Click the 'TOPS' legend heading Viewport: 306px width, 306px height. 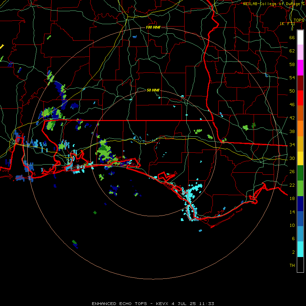pyautogui.click(x=299, y=20)
